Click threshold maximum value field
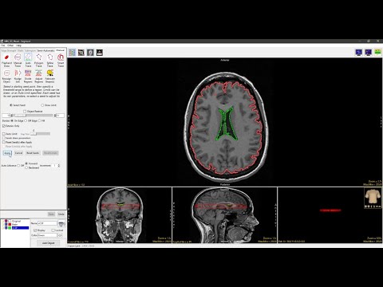 [x=60, y=116]
